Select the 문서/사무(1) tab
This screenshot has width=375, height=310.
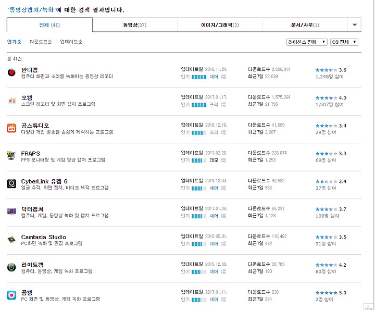tap(305, 25)
